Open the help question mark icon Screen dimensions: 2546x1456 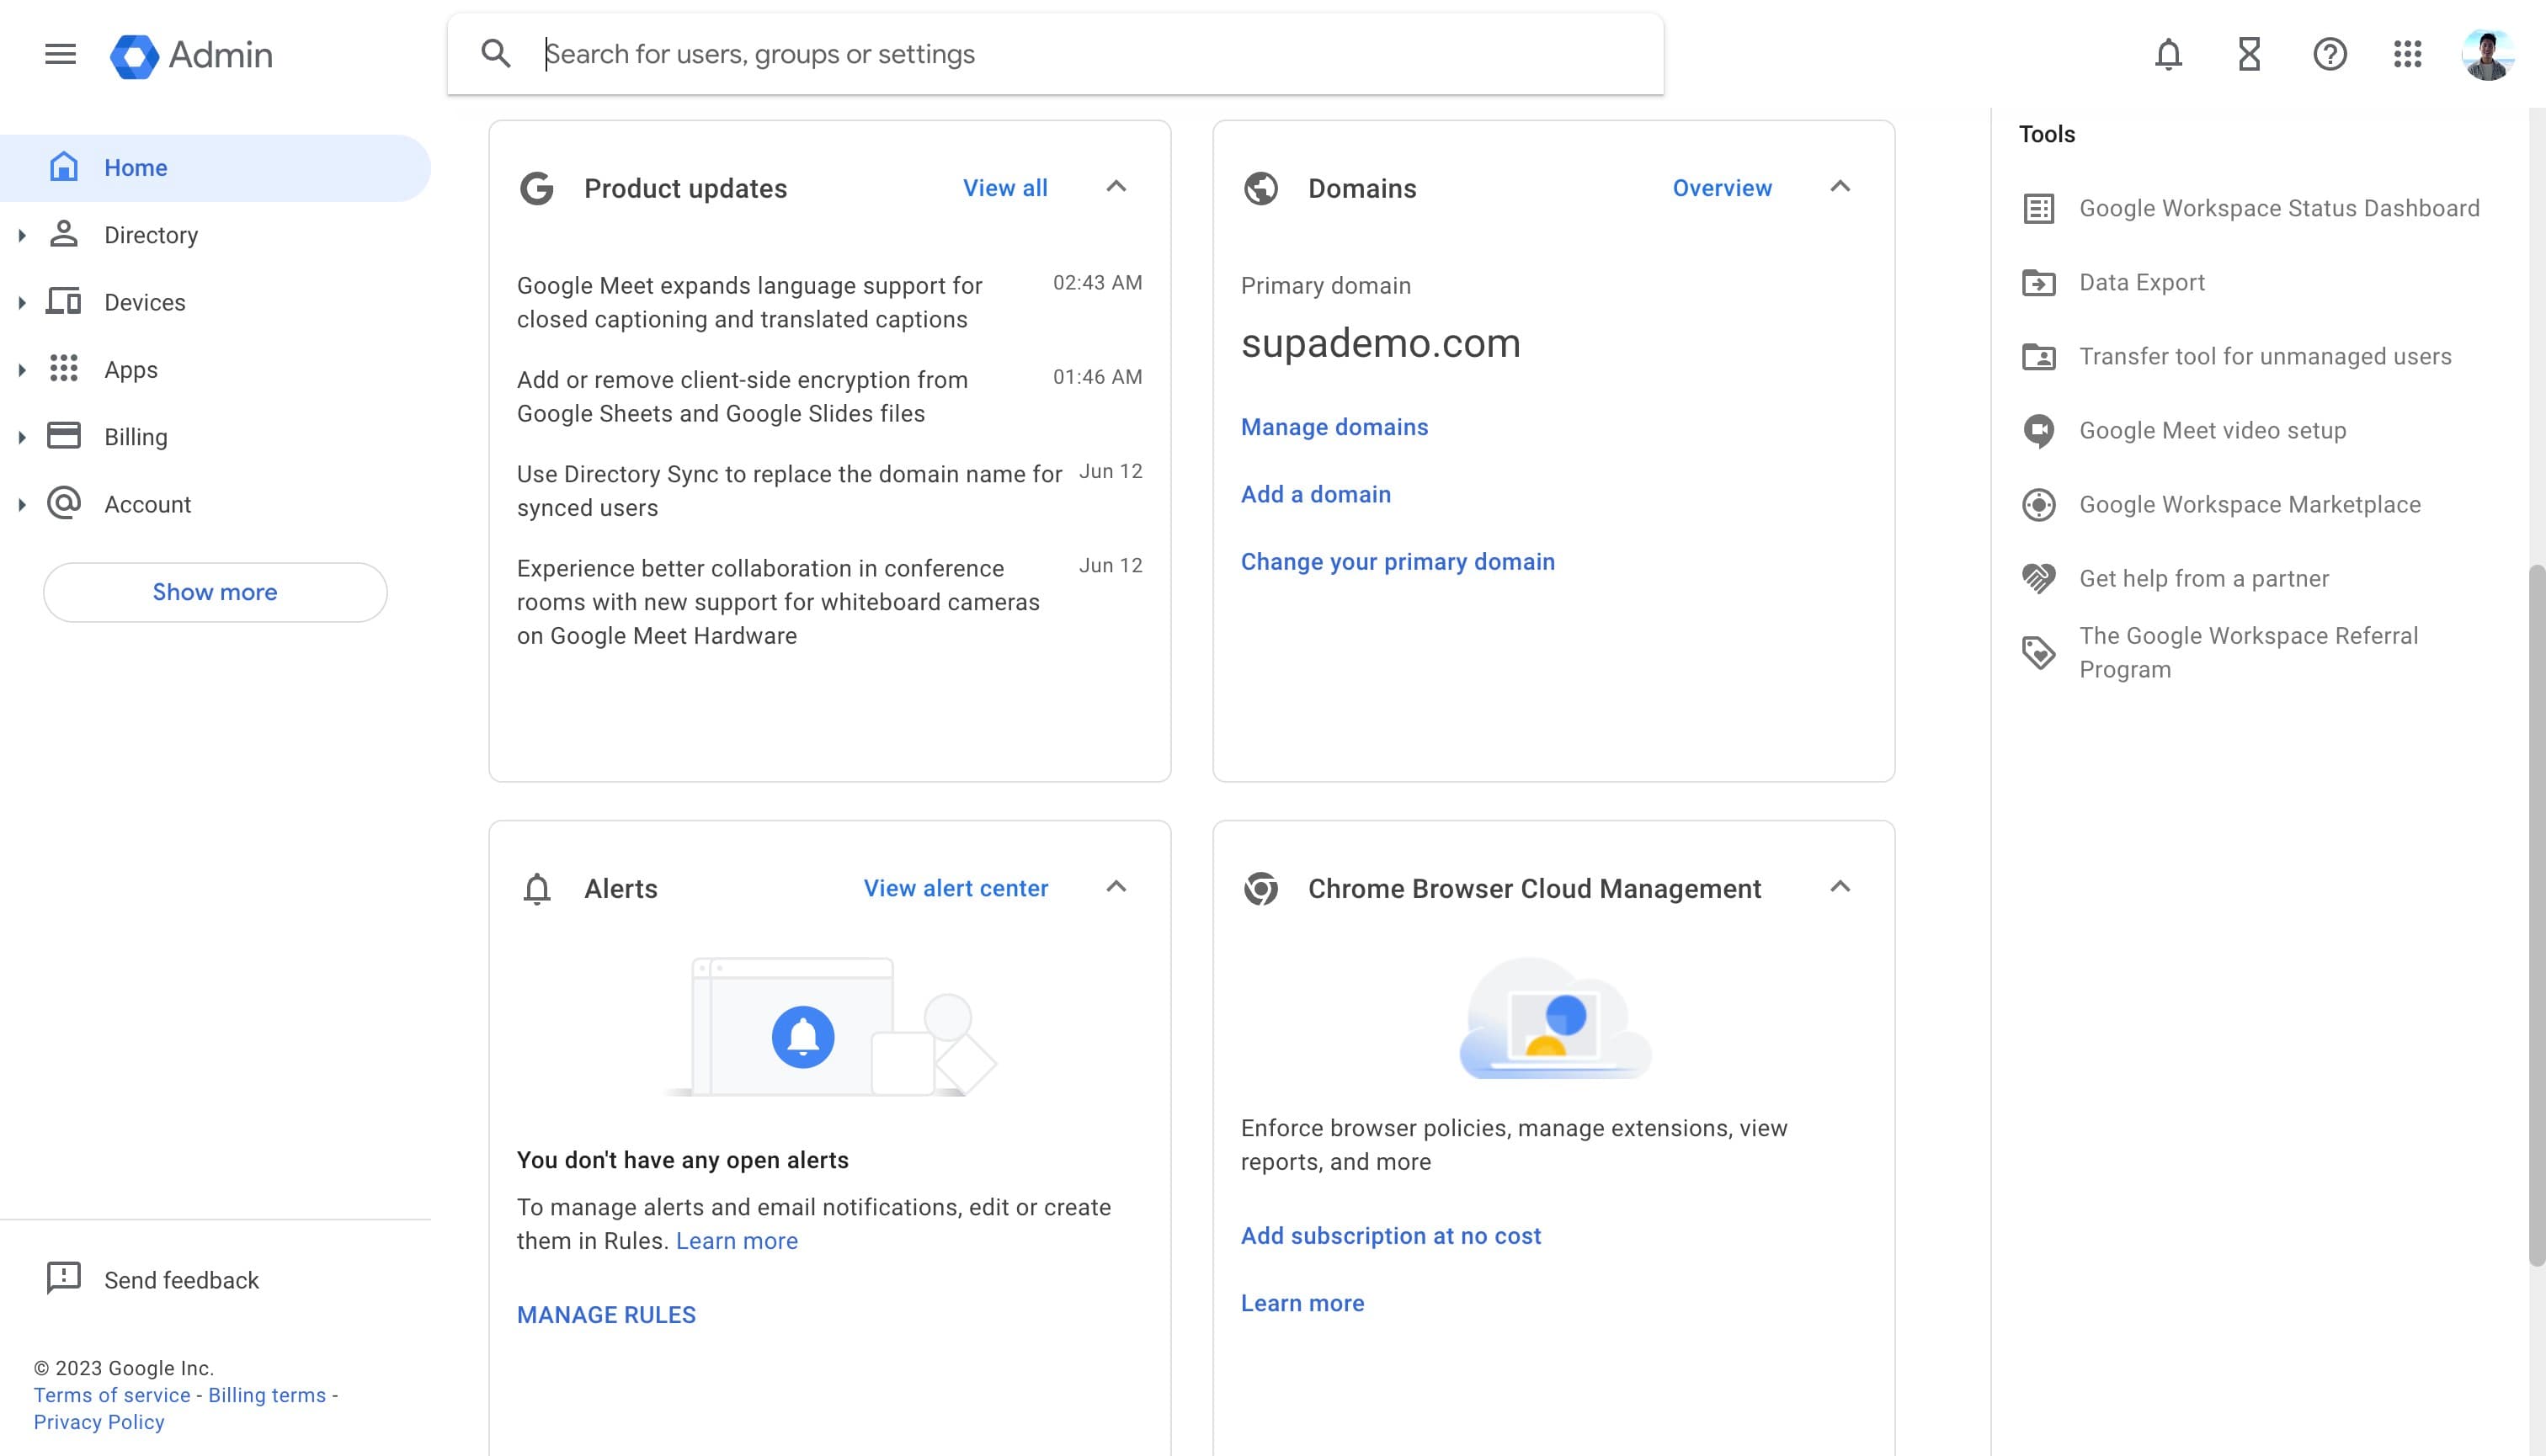(x=2330, y=54)
